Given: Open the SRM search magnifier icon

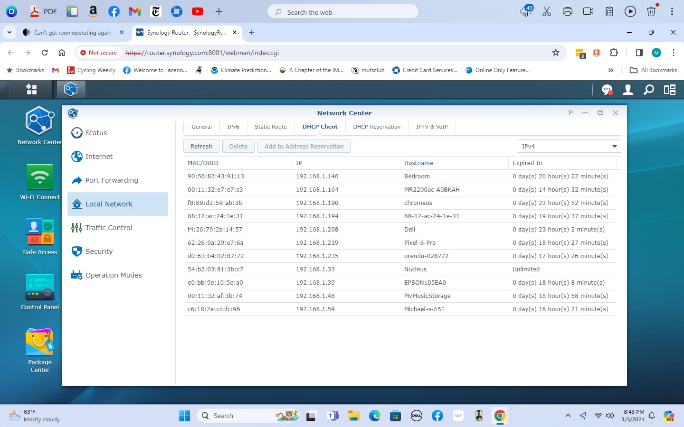Looking at the screenshot, I should 649,90.
